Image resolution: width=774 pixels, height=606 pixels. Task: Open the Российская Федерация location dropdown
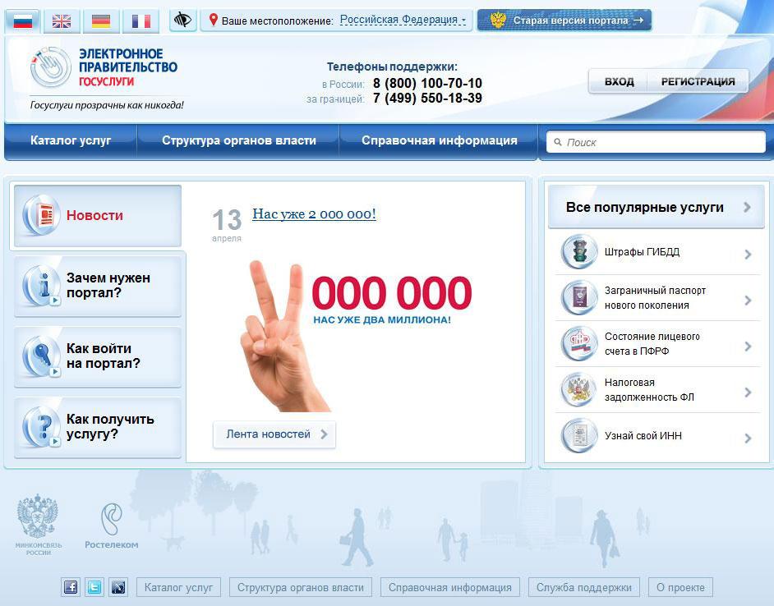tap(403, 20)
